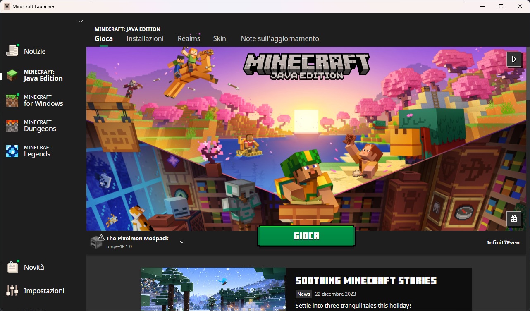Click the Pixelmon Modpack furnace icon

pos(96,242)
